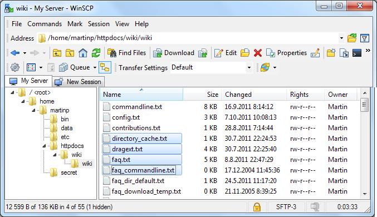Open the terminal console icon

pyautogui.click(x=357, y=53)
